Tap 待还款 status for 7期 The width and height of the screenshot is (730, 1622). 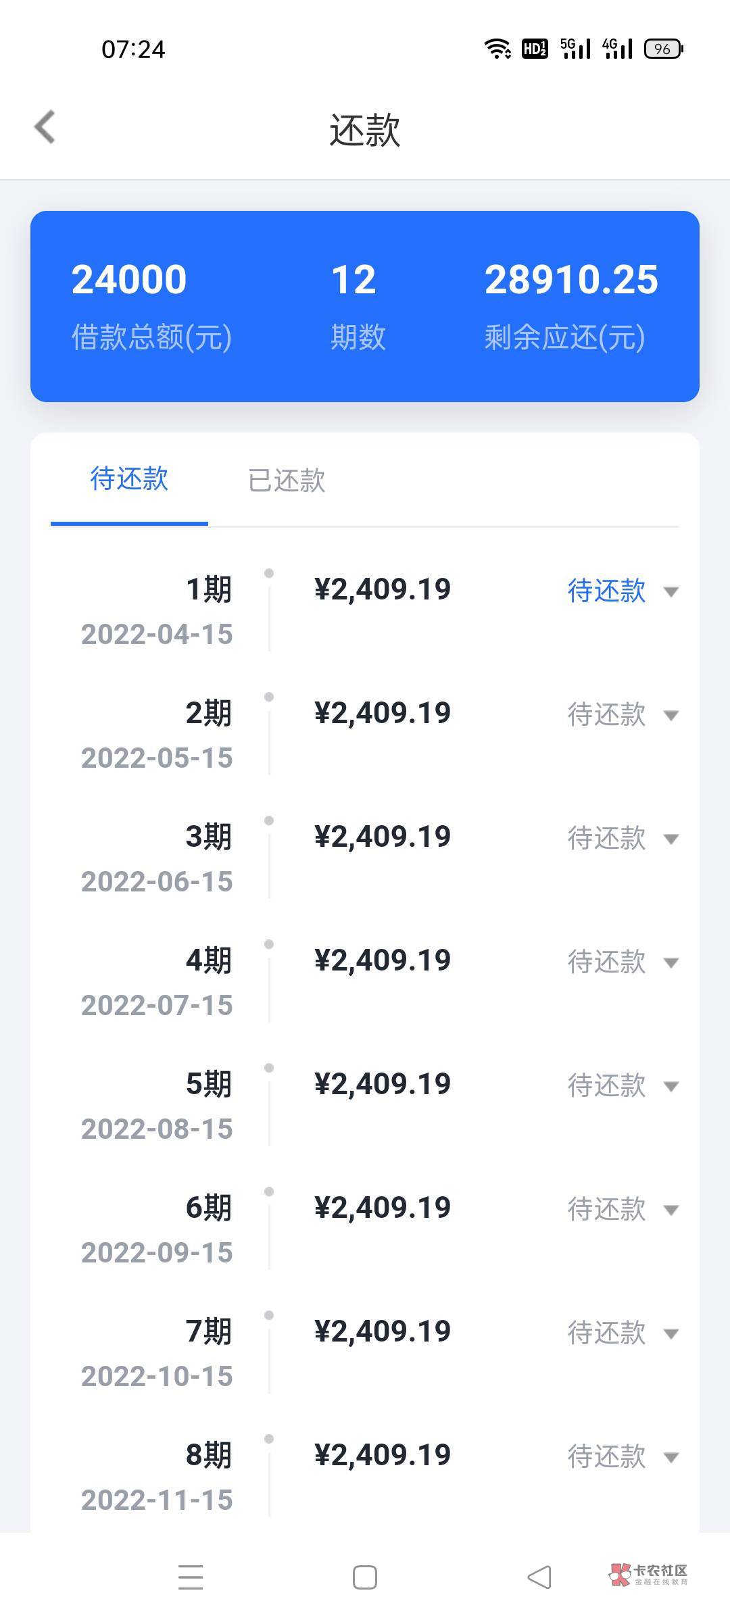(x=606, y=1333)
